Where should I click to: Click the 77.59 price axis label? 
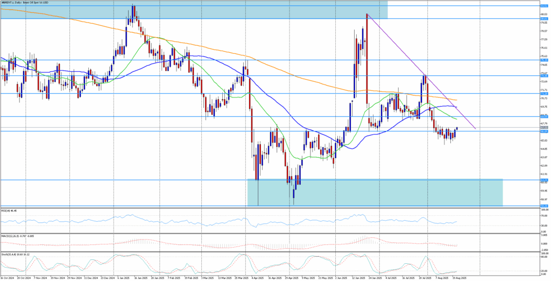coord(544,39)
